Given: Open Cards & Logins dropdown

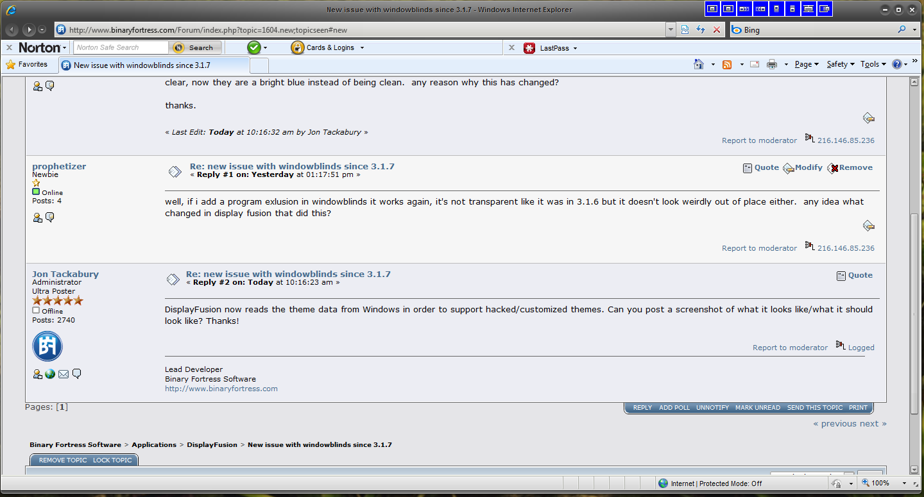Looking at the screenshot, I should click(327, 47).
